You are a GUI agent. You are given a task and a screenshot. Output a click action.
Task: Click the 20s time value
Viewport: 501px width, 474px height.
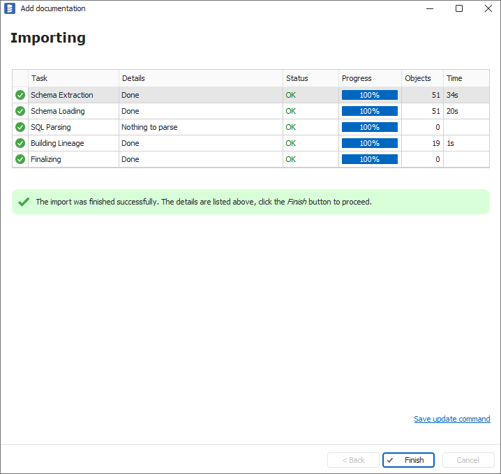[x=452, y=111]
